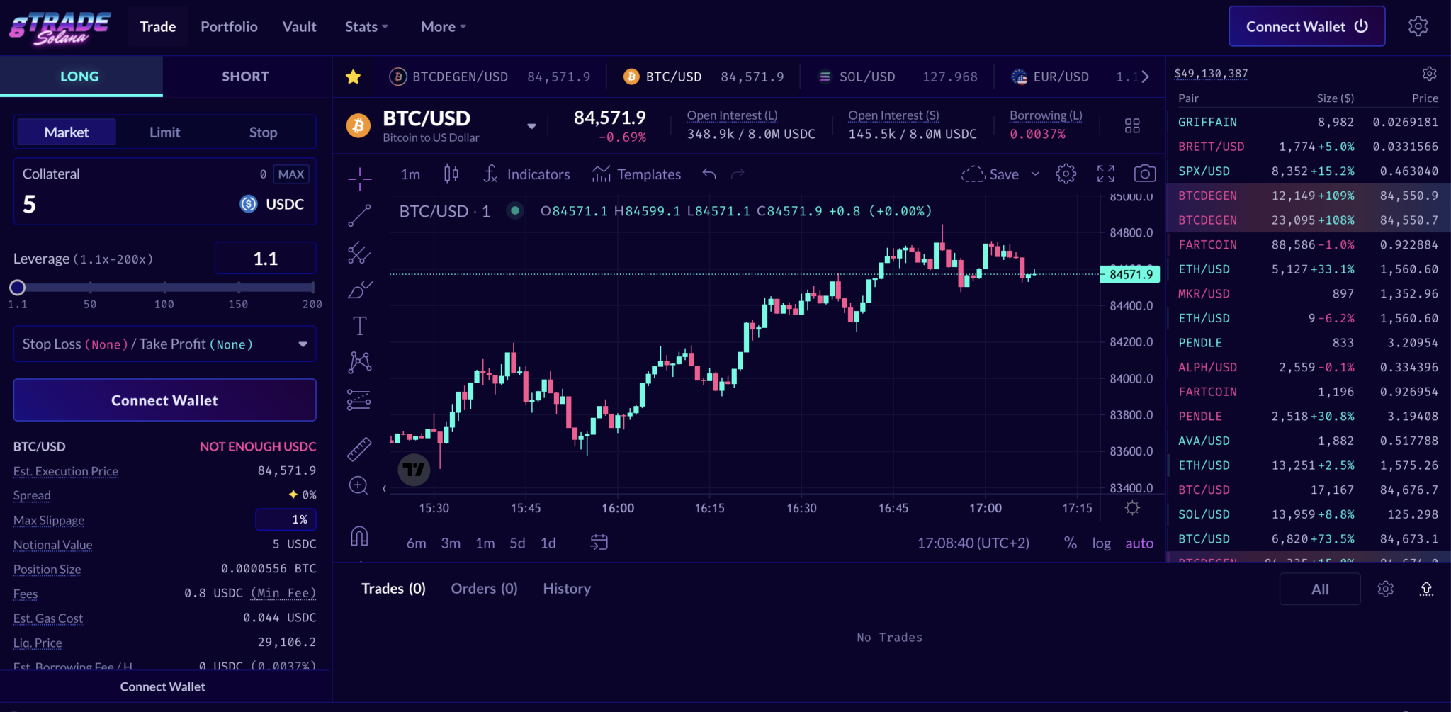Enter fullscreen chart mode

pyautogui.click(x=1105, y=174)
